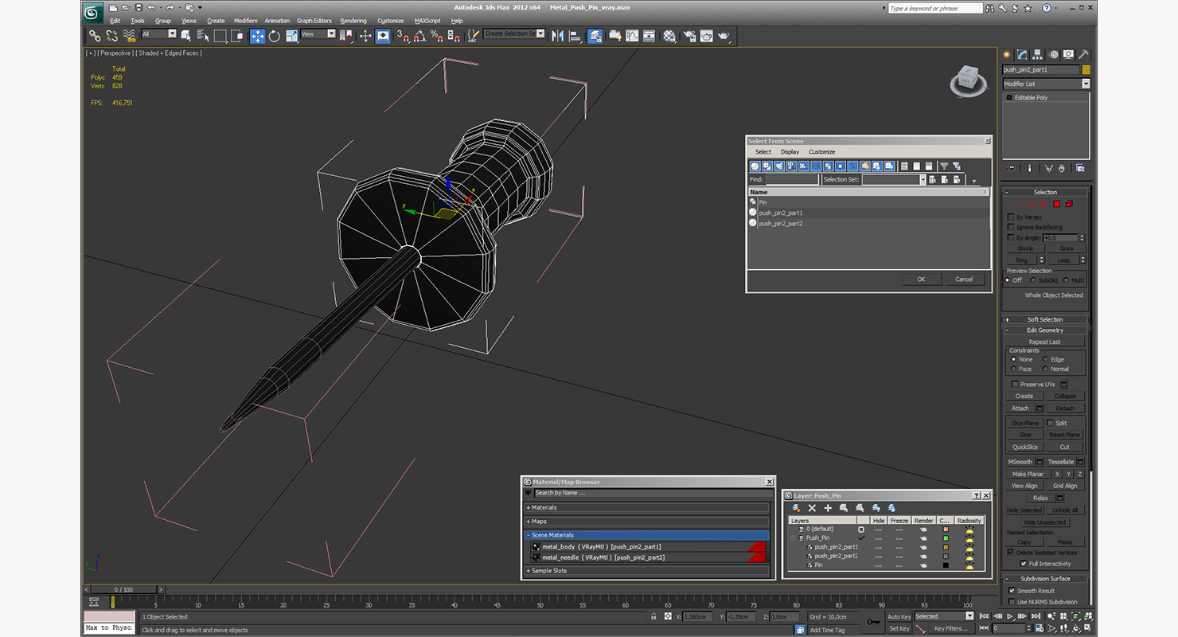
Task: Collapse the Edit Geometry rollout
Action: (1045, 330)
